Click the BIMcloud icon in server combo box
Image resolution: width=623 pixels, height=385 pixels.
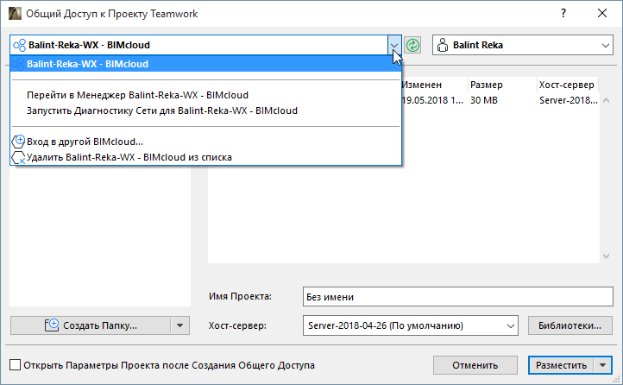(20, 45)
